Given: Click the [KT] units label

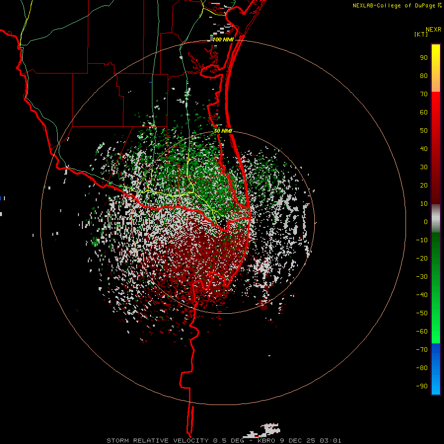Looking at the screenshot, I should click(x=421, y=34).
